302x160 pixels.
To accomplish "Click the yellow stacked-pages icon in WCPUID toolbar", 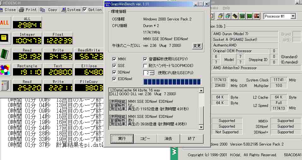I will pos(220,16).
